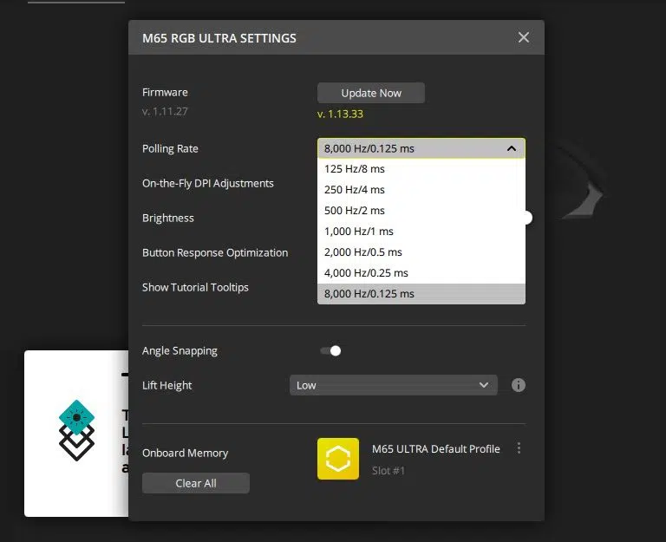
Task: Toggle the Angle Snapping switch
Action: coord(330,350)
